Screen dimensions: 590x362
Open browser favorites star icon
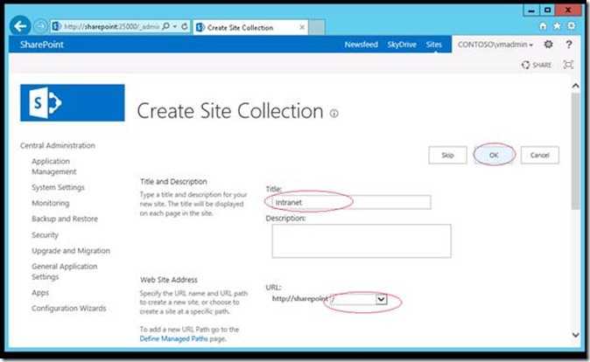coord(557,26)
